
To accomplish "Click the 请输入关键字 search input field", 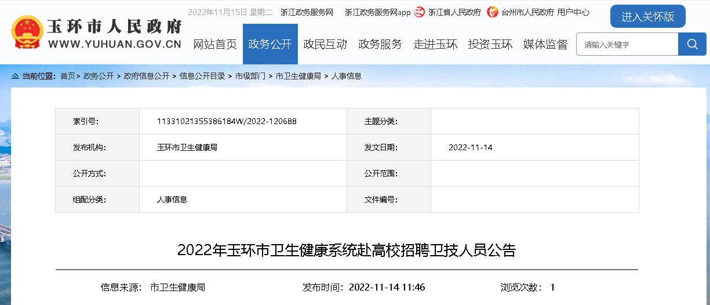I will (627, 44).
